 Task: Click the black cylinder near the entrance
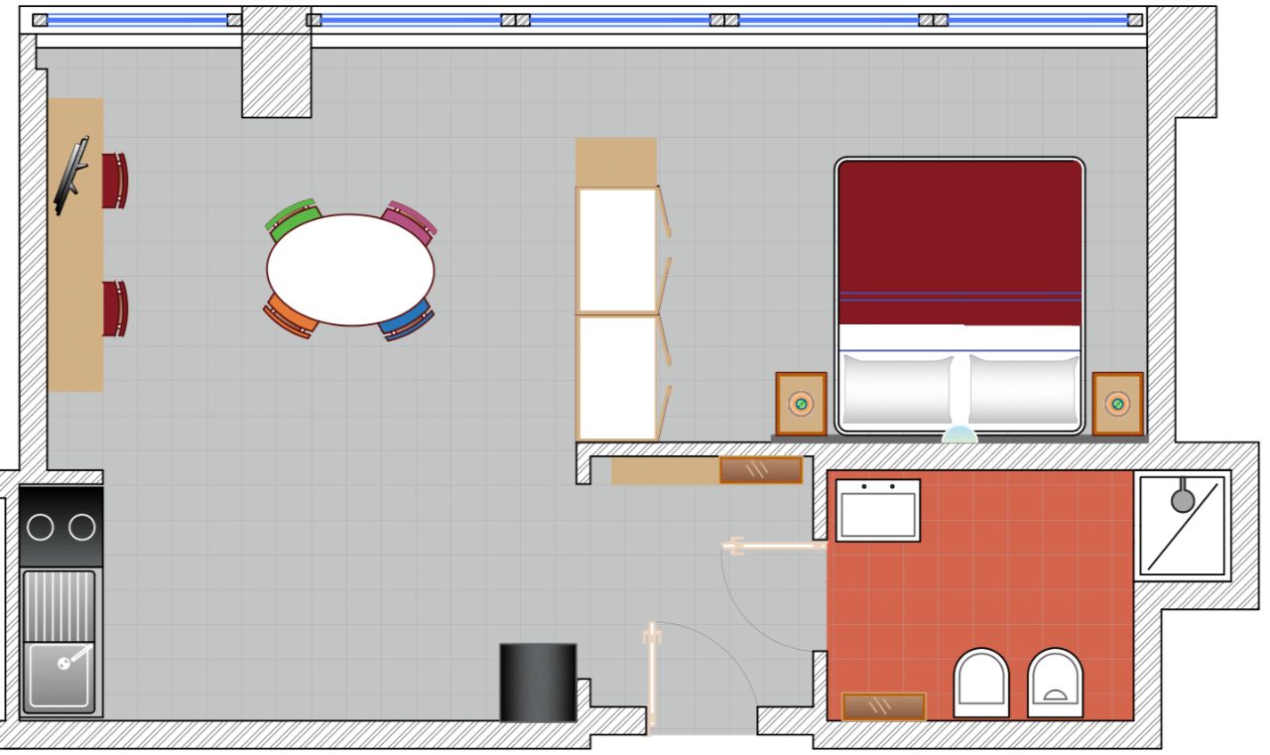pyautogui.click(x=537, y=683)
